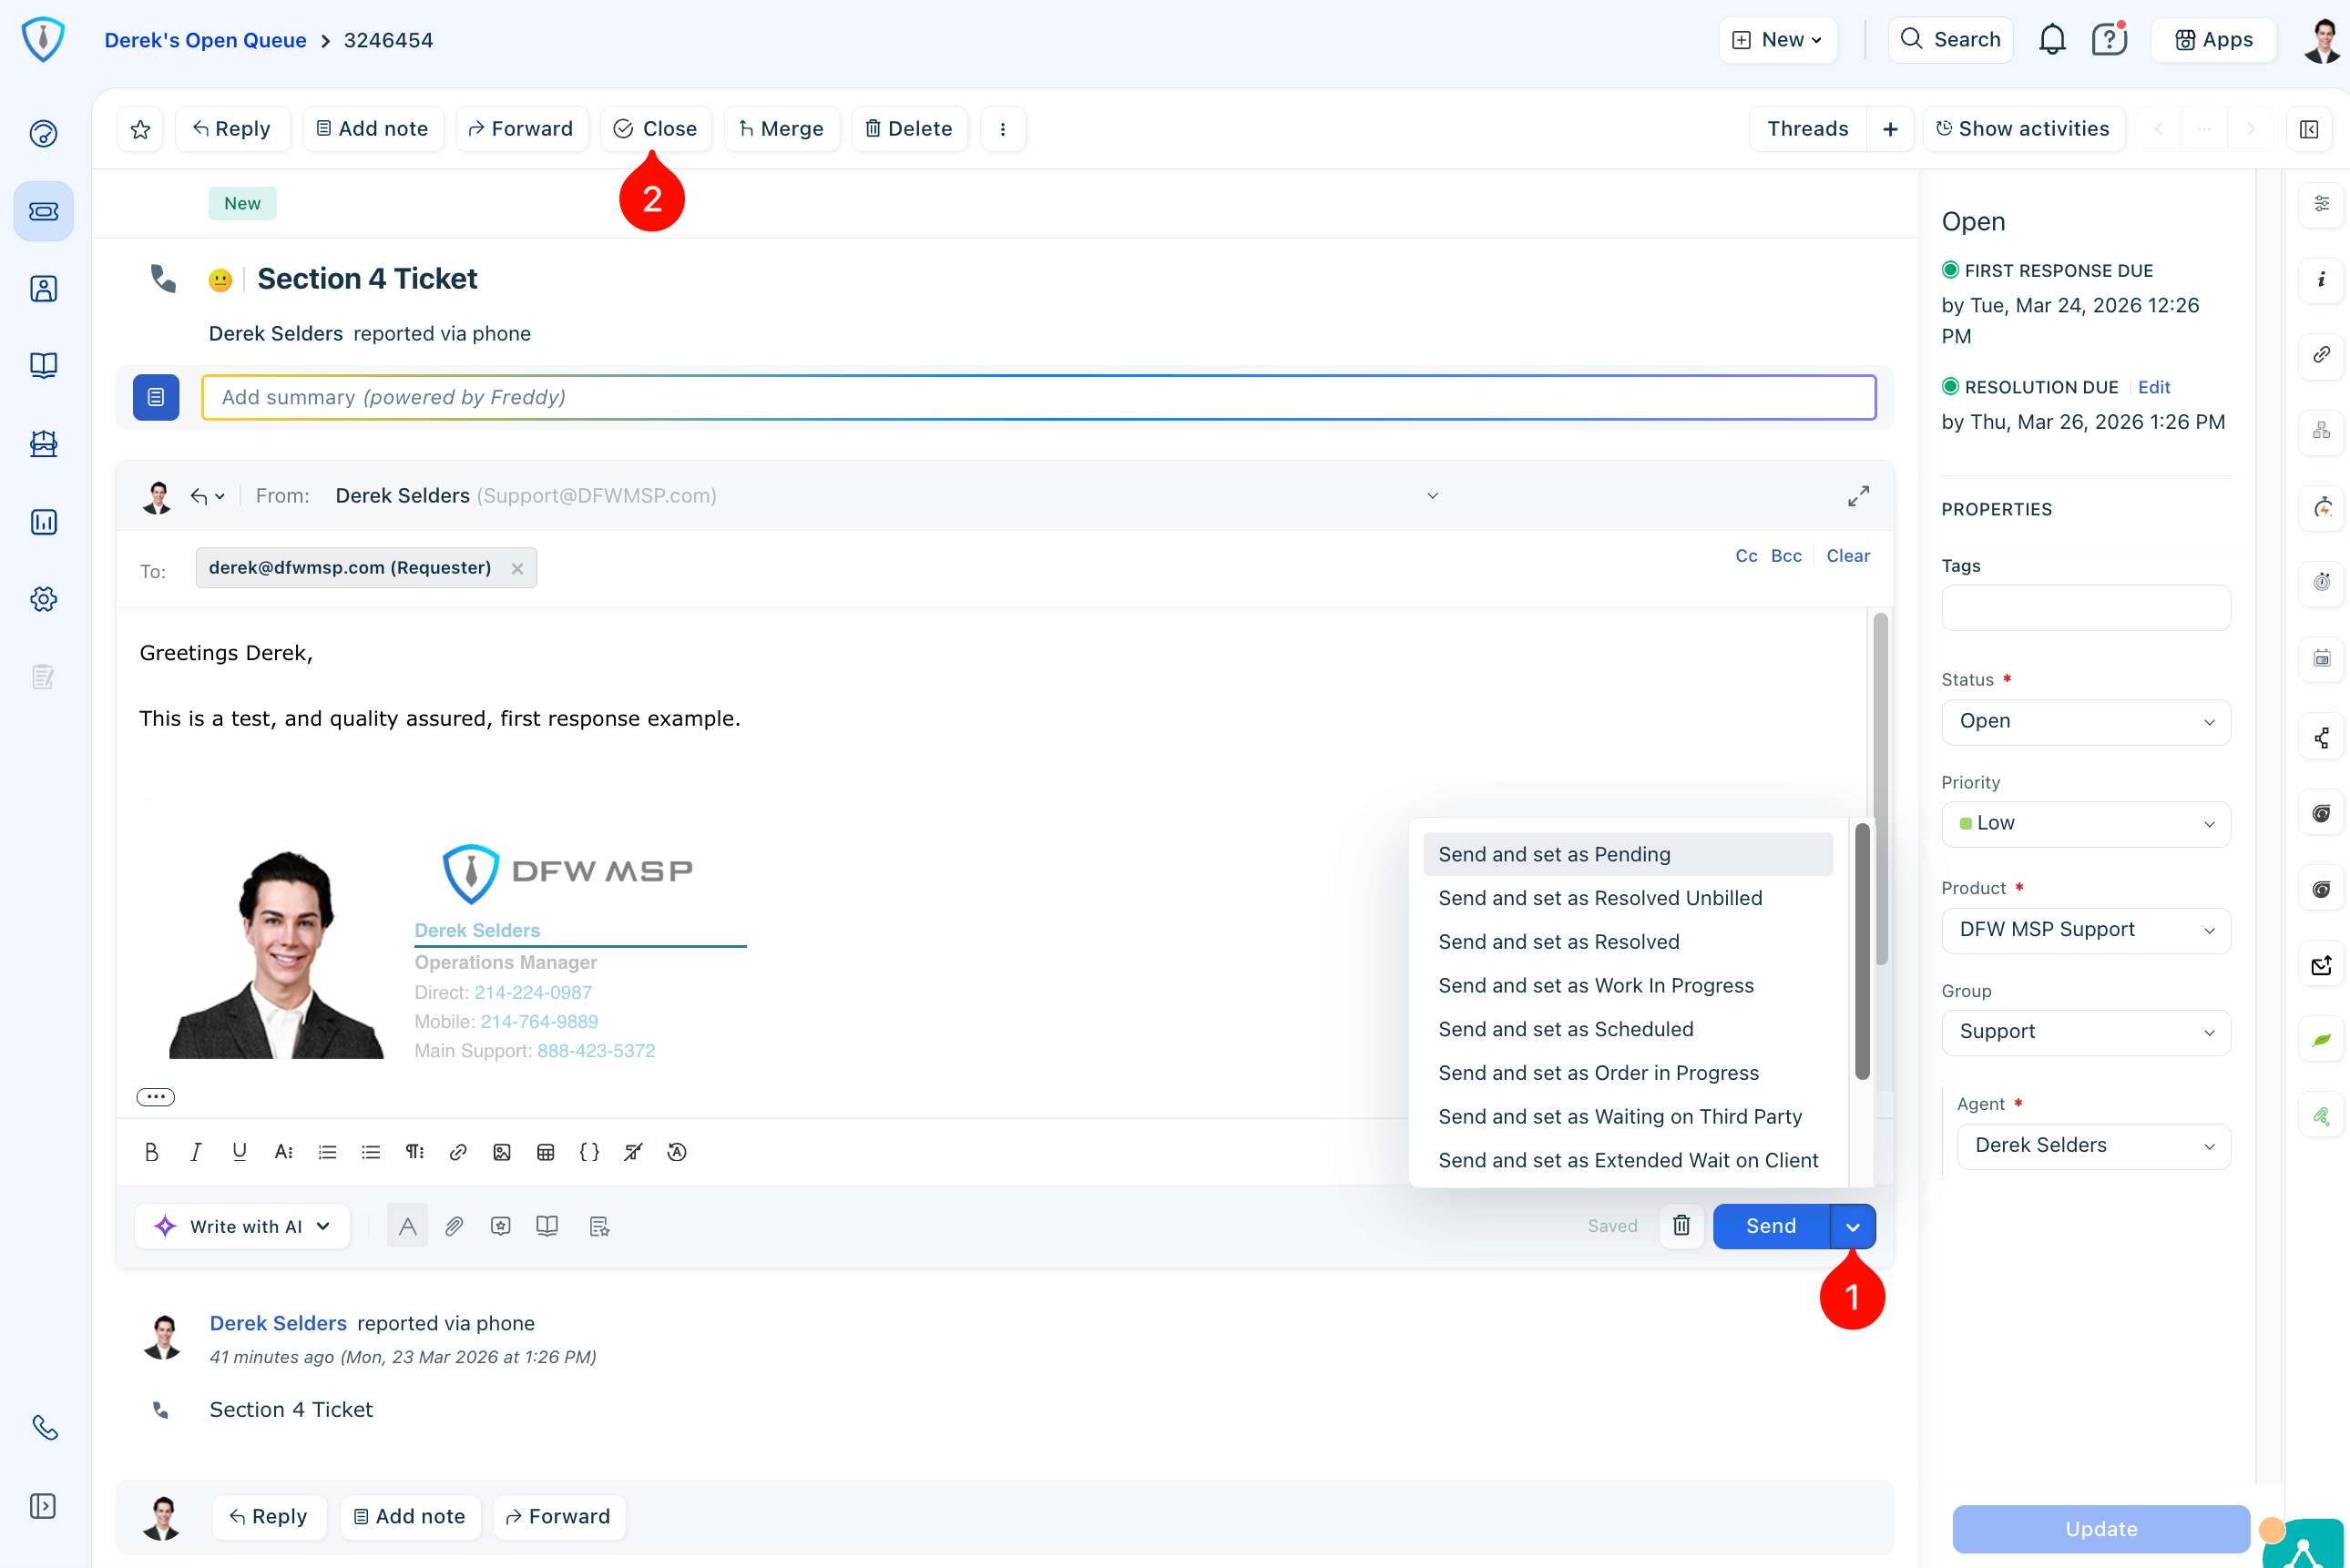The width and height of the screenshot is (2350, 1568).
Task: Open the Status dropdown showing Open
Action: [2085, 722]
